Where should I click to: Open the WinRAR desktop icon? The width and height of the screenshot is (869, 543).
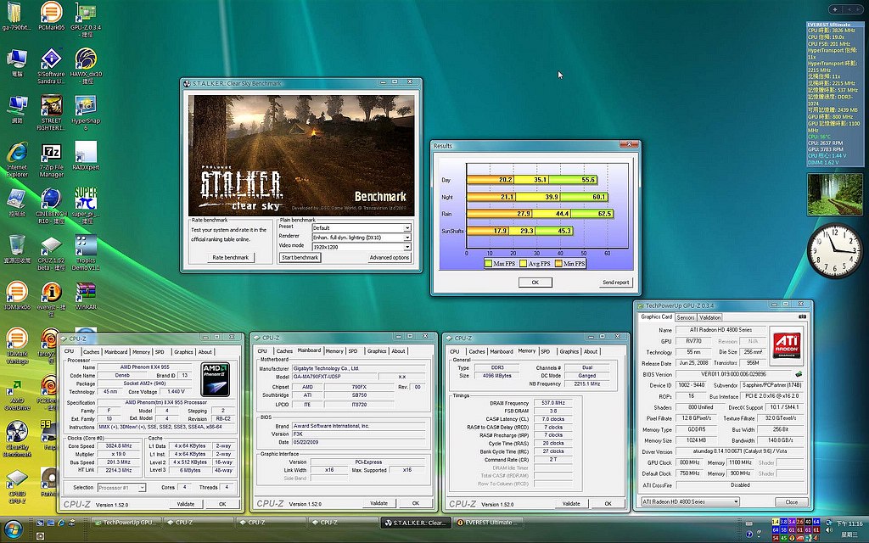tap(86, 295)
